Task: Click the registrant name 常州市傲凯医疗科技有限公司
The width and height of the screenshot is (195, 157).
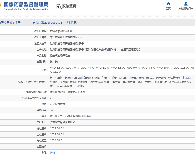Action: [x=66, y=37]
